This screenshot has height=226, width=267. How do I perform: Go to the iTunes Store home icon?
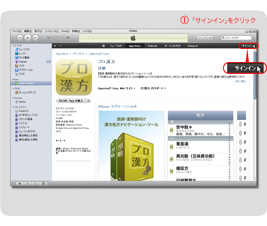coord(104,46)
